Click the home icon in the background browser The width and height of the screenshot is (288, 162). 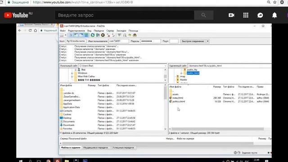(x=36, y=30)
